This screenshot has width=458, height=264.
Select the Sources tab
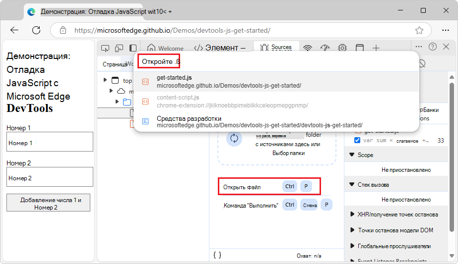276,47
